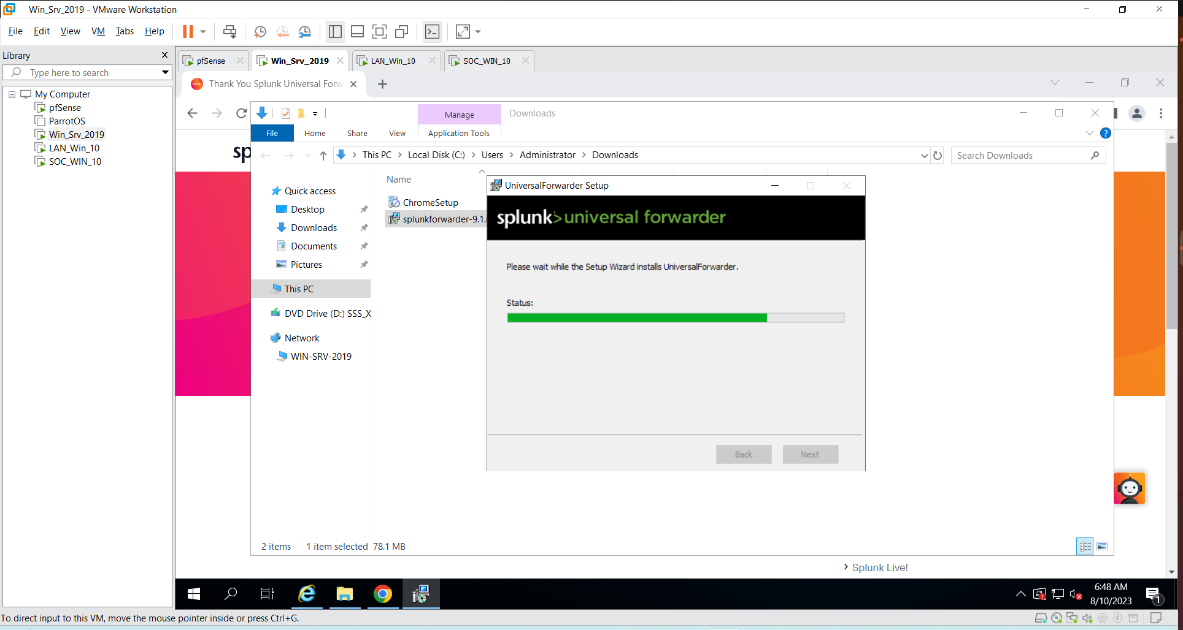Switch to the pfSense VM tab

pyautogui.click(x=210, y=61)
